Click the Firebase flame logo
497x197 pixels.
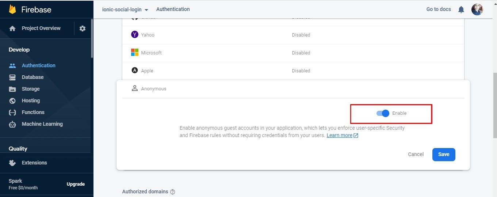click(x=12, y=9)
